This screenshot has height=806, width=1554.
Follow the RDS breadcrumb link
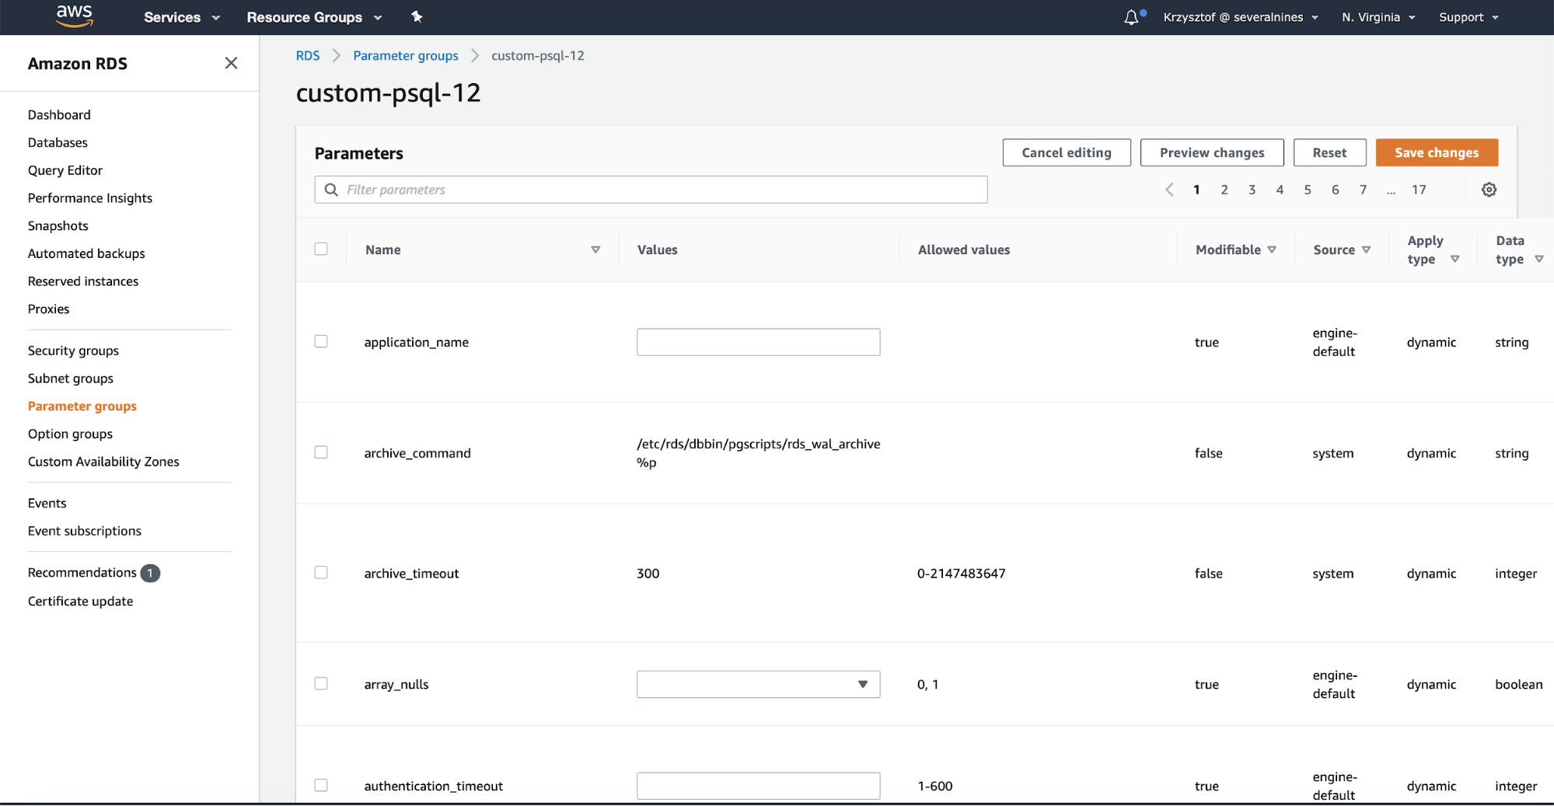tap(308, 55)
